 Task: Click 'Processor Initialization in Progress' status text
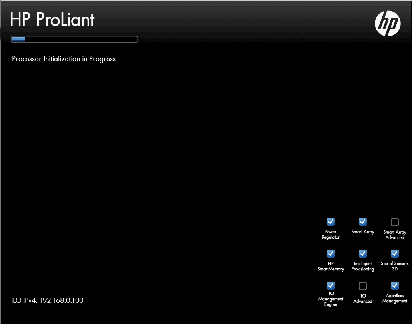pos(64,59)
